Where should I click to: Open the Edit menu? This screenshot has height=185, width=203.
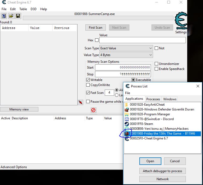(13, 9)
